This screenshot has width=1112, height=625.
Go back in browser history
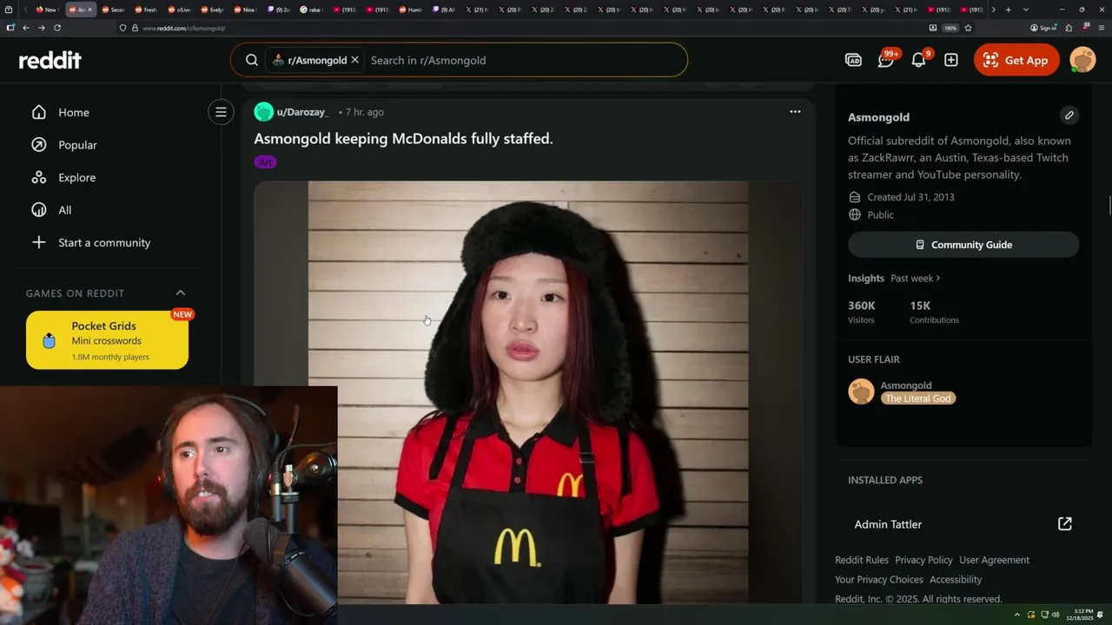tap(26, 28)
